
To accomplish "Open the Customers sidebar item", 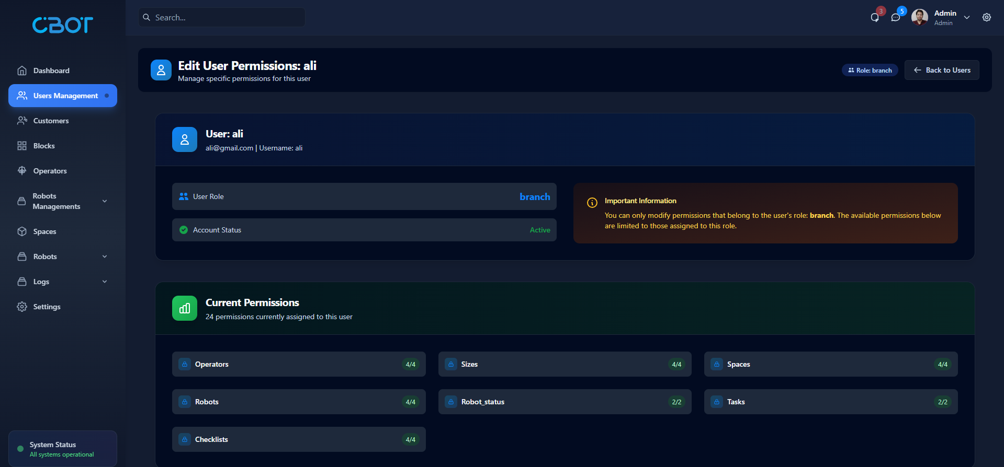I will (x=63, y=121).
